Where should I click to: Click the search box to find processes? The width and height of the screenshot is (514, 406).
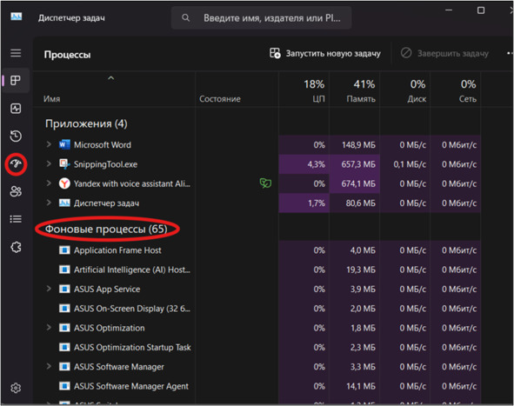261,18
